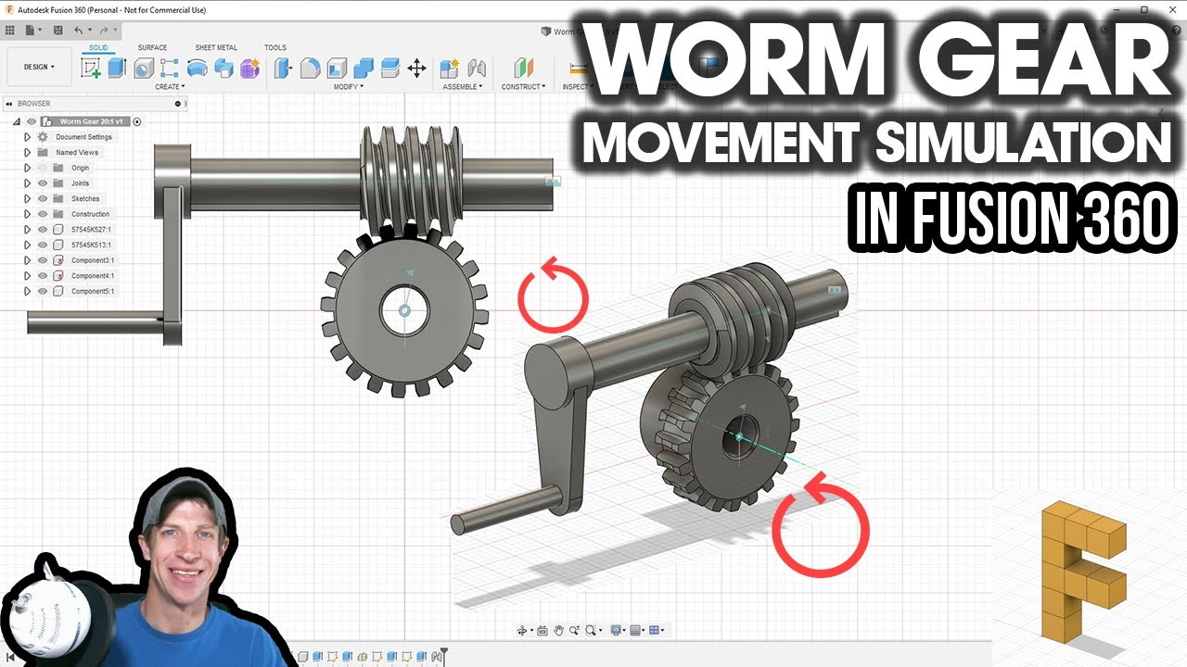Select the Shell tool
1187x667 pixels.
coord(337,68)
